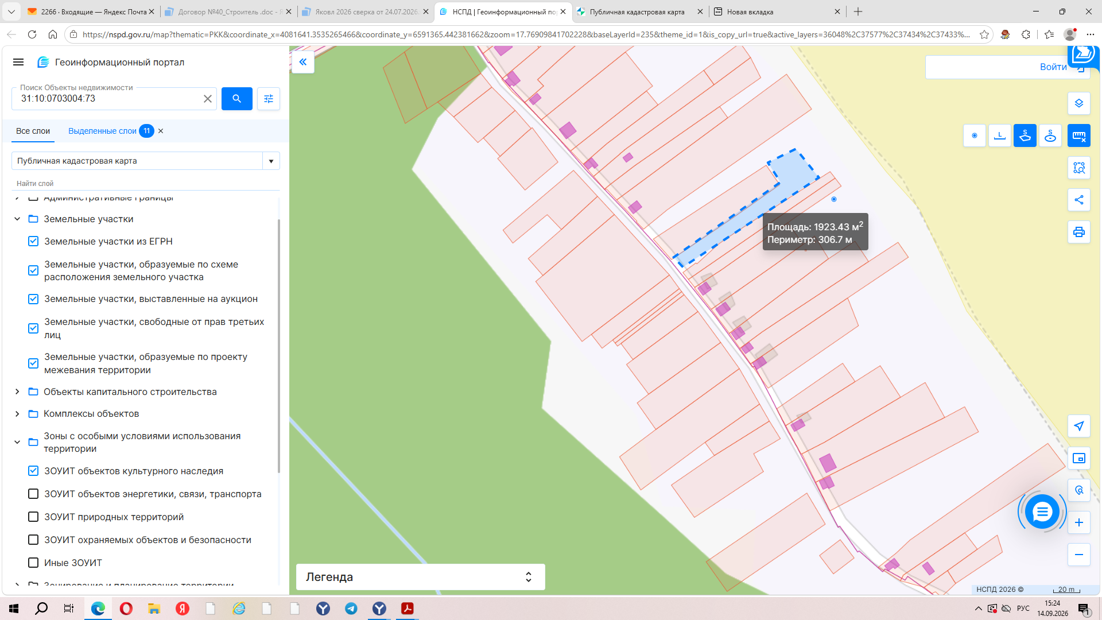
Task: Collapse the side panel with double-arrow
Action: (x=303, y=62)
